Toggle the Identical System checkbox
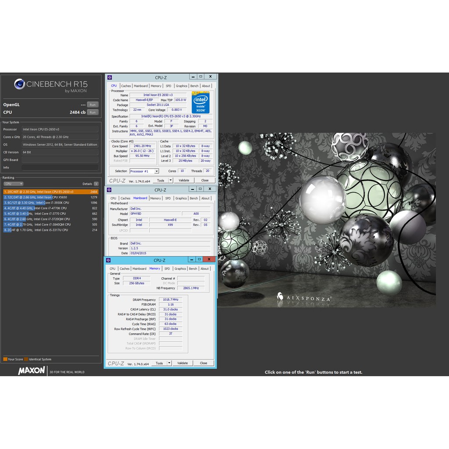This screenshot has height=449, width=449. [x=26, y=359]
